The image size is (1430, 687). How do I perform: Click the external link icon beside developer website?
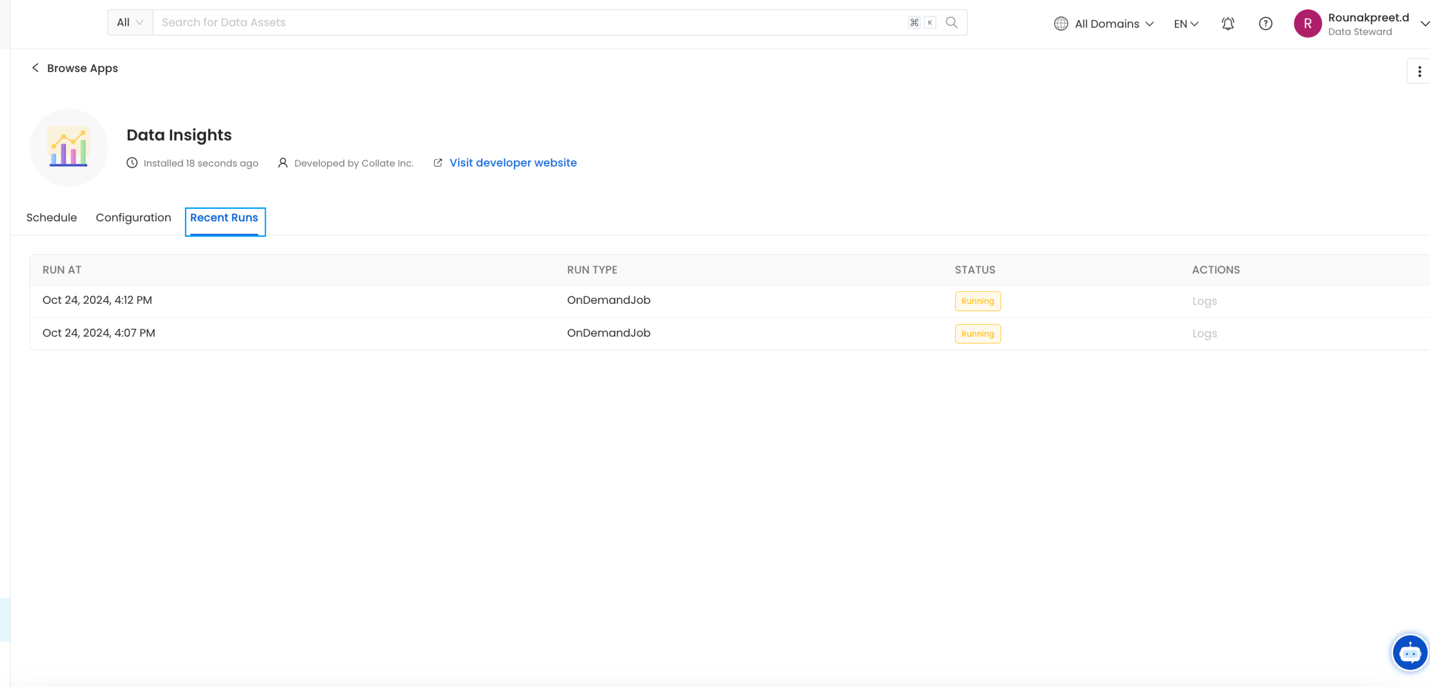pyautogui.click(x=437, y=163)
